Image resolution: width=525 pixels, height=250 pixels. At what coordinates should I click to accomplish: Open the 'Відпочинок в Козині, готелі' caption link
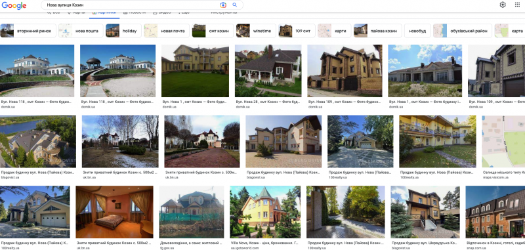tap(495, 243)
